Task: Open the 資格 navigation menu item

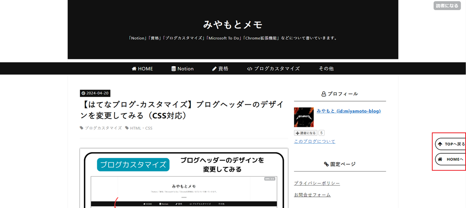Action: coord(220,69)
